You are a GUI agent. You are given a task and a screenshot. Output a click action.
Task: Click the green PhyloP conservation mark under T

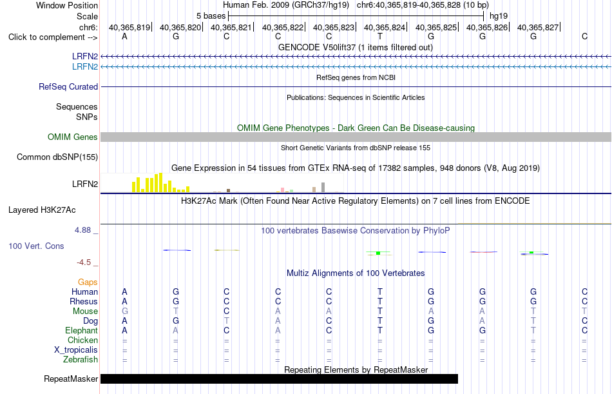tap(378, 253)
